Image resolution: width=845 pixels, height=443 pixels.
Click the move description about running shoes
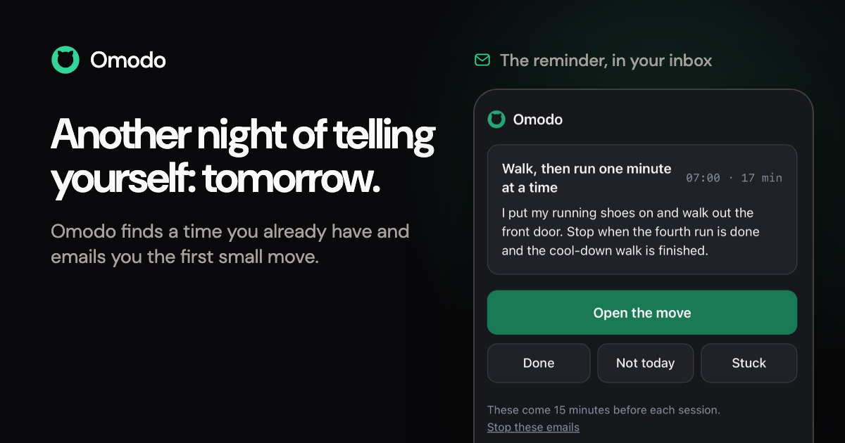click(630, 231)
